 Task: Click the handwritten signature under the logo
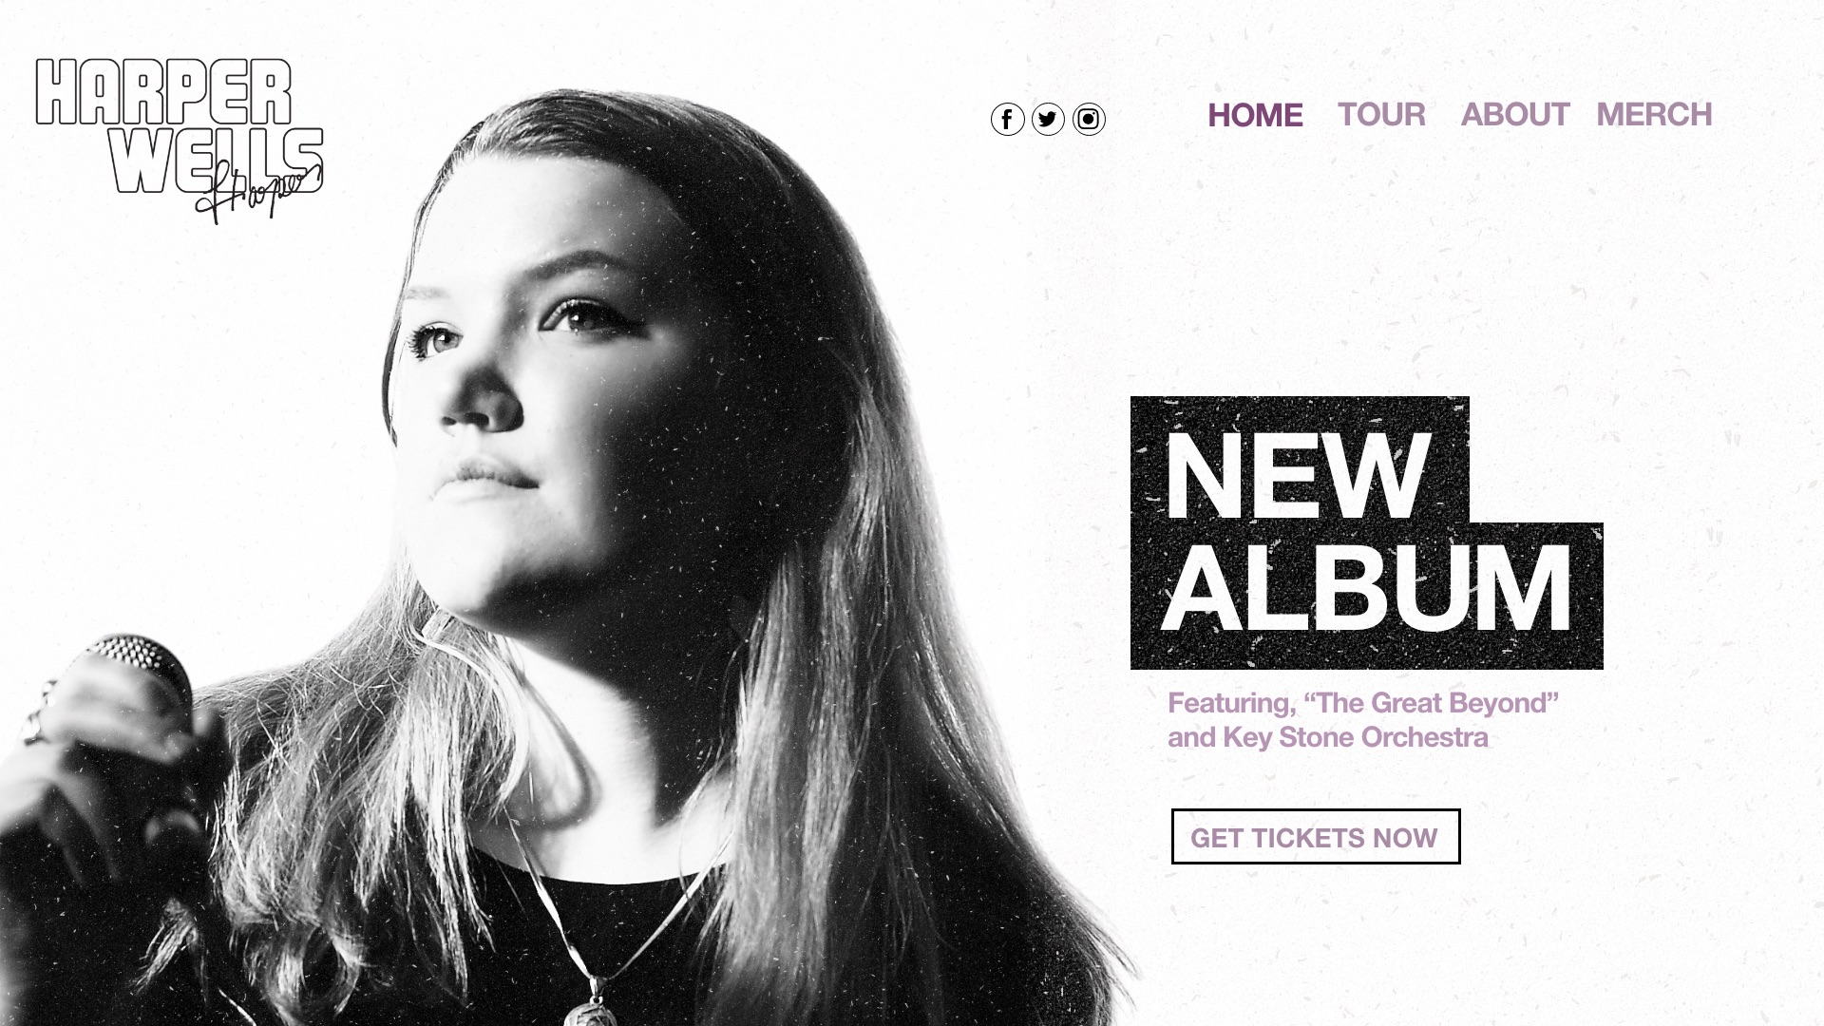coord(258,192)
